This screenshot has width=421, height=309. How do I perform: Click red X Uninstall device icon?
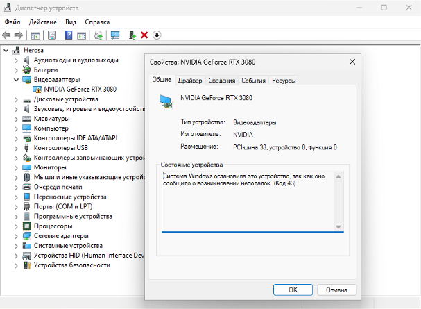click(144, 35)
